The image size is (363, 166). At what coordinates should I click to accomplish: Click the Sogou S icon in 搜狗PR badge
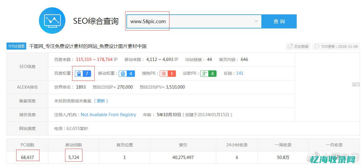click(164, 74)
